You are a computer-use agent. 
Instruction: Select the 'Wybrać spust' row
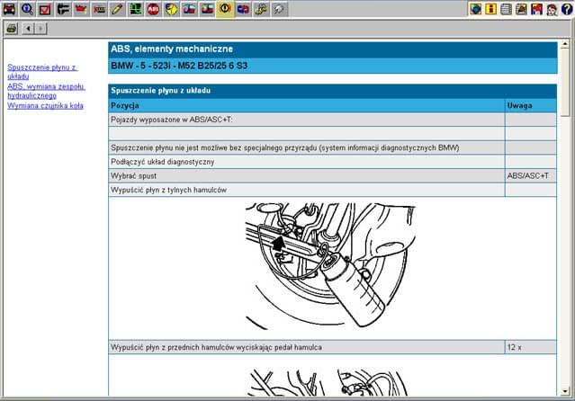tap(307, 176)
